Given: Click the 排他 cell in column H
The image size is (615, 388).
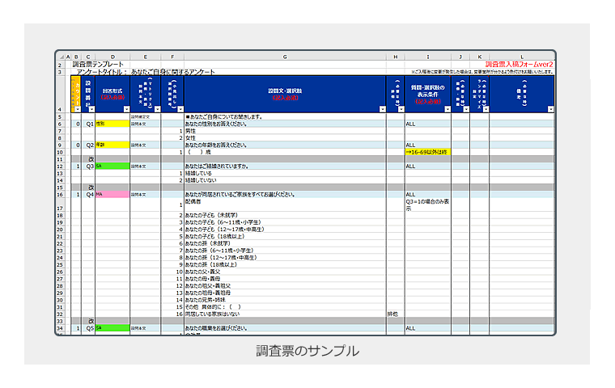Looking at the screenshot, I should [x=396, y=314].
